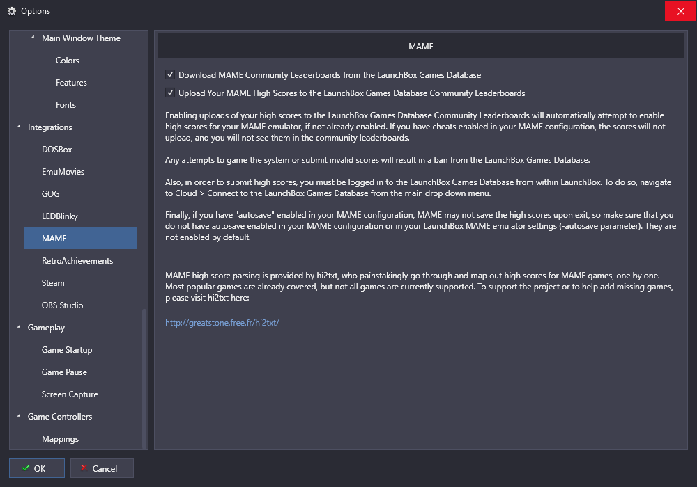Open Screen Capture settings
Image resolution: width=697 pixels, height=487 pixels.
[70, 394]
